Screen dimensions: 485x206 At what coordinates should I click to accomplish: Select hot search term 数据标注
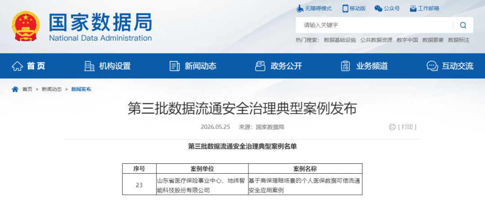point(459,40)
